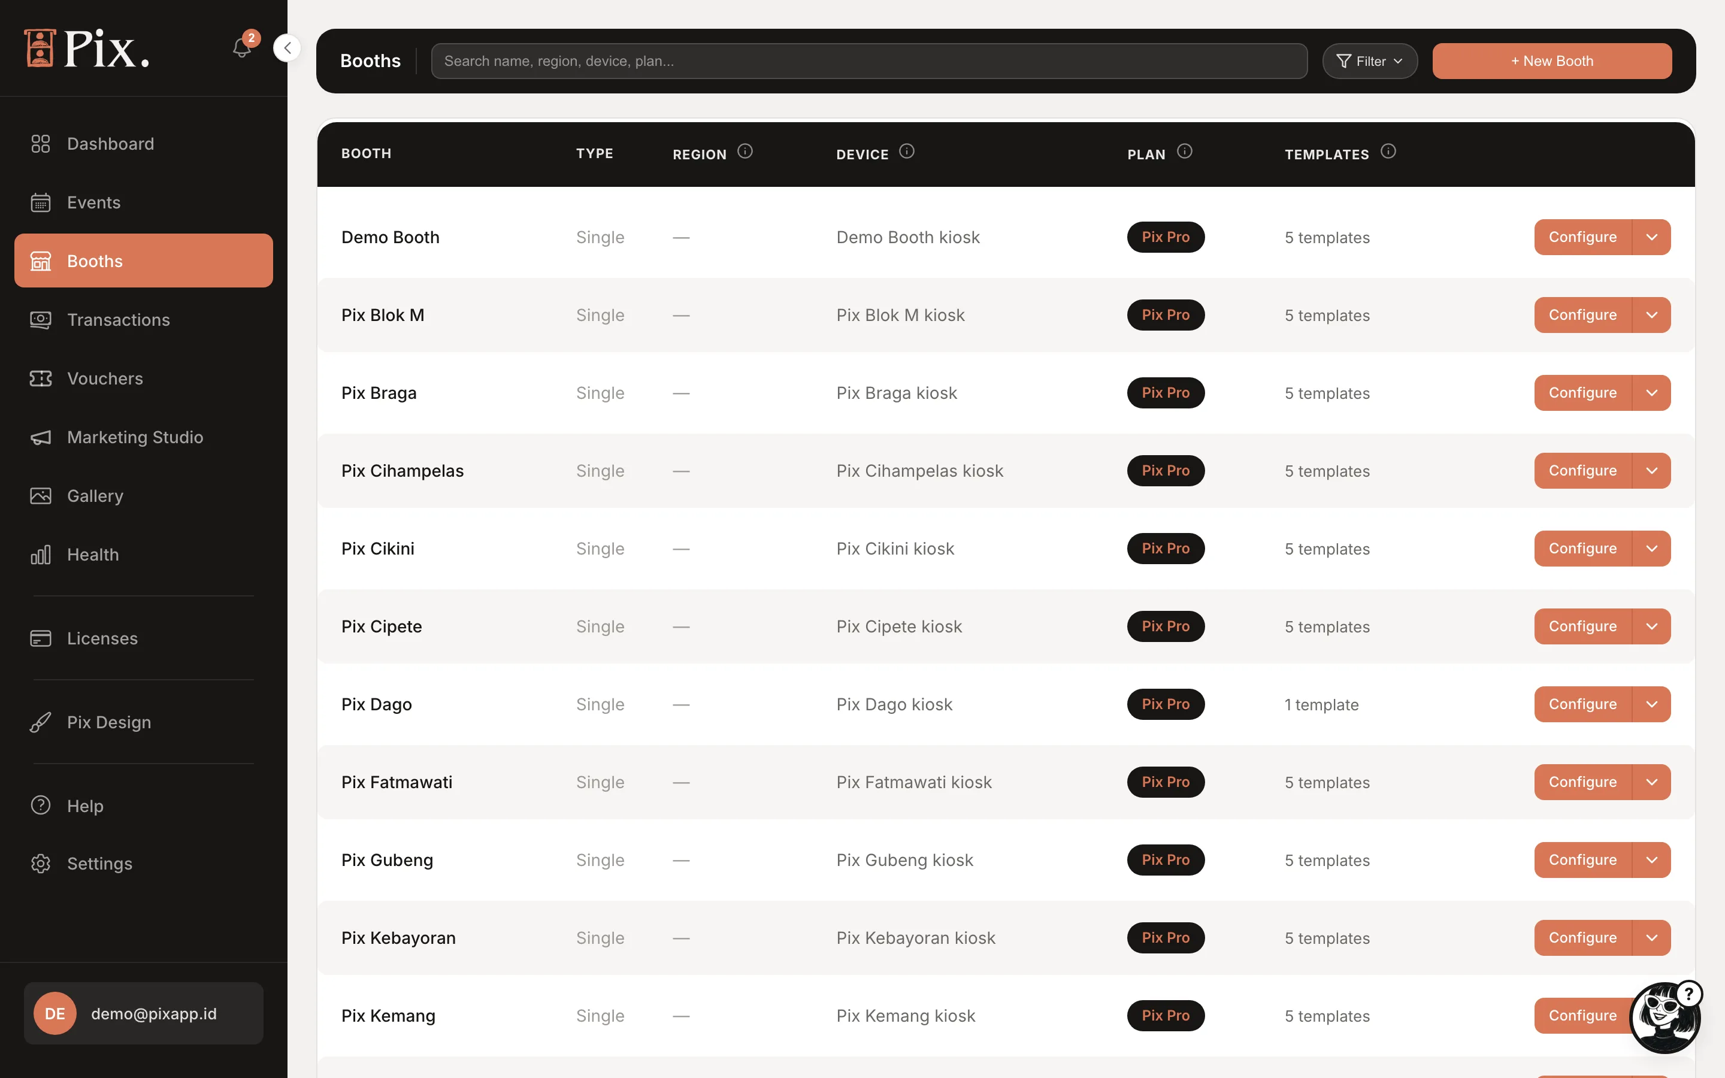Click the Dashboard grid icon
Image resolution: width=1725 pixels, height=1078 pixels.
coord(41,144)
